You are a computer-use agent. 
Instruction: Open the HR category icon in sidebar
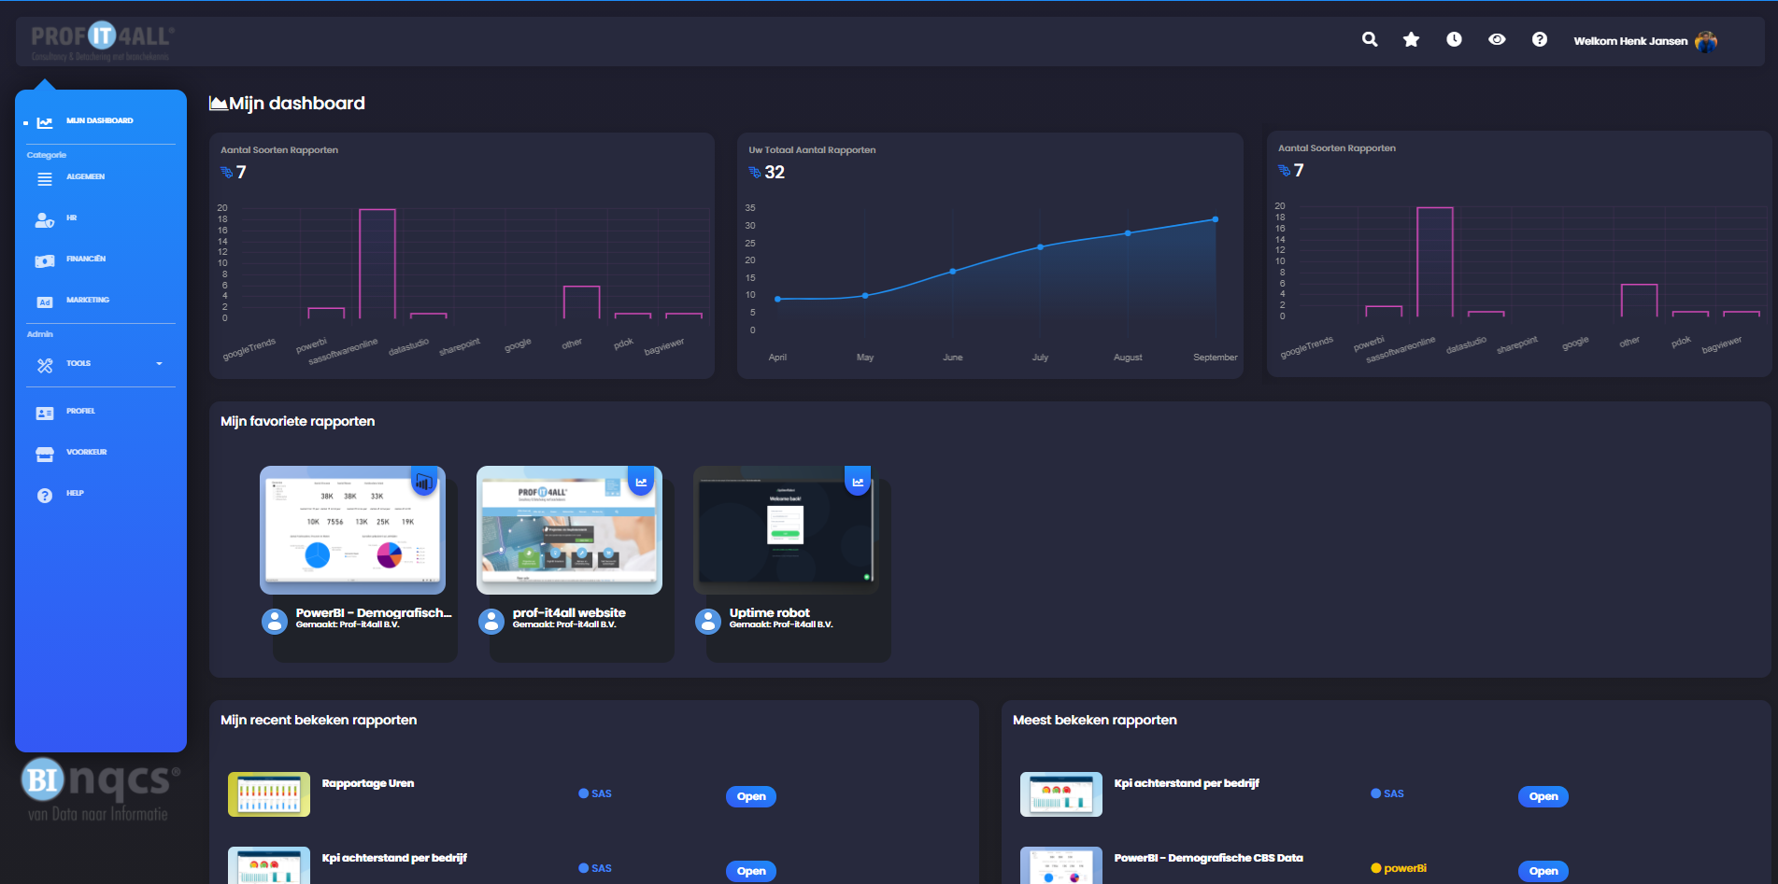click(45, 219)
